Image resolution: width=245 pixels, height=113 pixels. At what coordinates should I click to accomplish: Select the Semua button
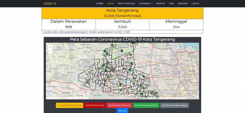tap(122, 111)
